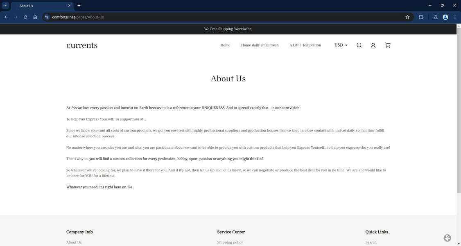The image size is (461, 246).
Task: Click the page vertical scrollbar thumb
Action: click(459, 110)
